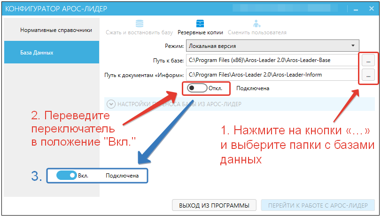Open the База Данных sidebar tab
The image size is (381, 217).
point(52,52)
